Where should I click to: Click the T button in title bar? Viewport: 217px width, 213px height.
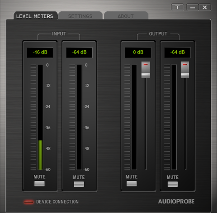pos(178,7)
